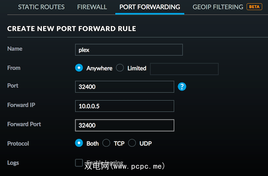This screenshot has width=268, height=176.
Task: Click the Port field showing 32400
Action: pos(124,87)
